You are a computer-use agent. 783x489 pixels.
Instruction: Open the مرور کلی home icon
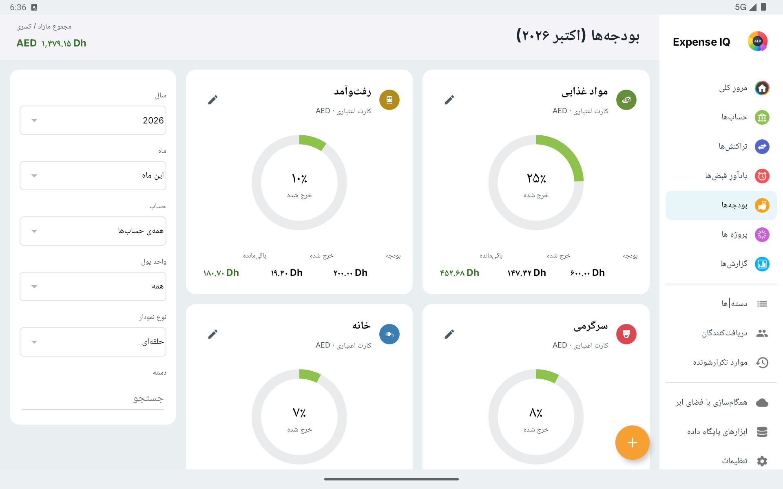point(762,88)
